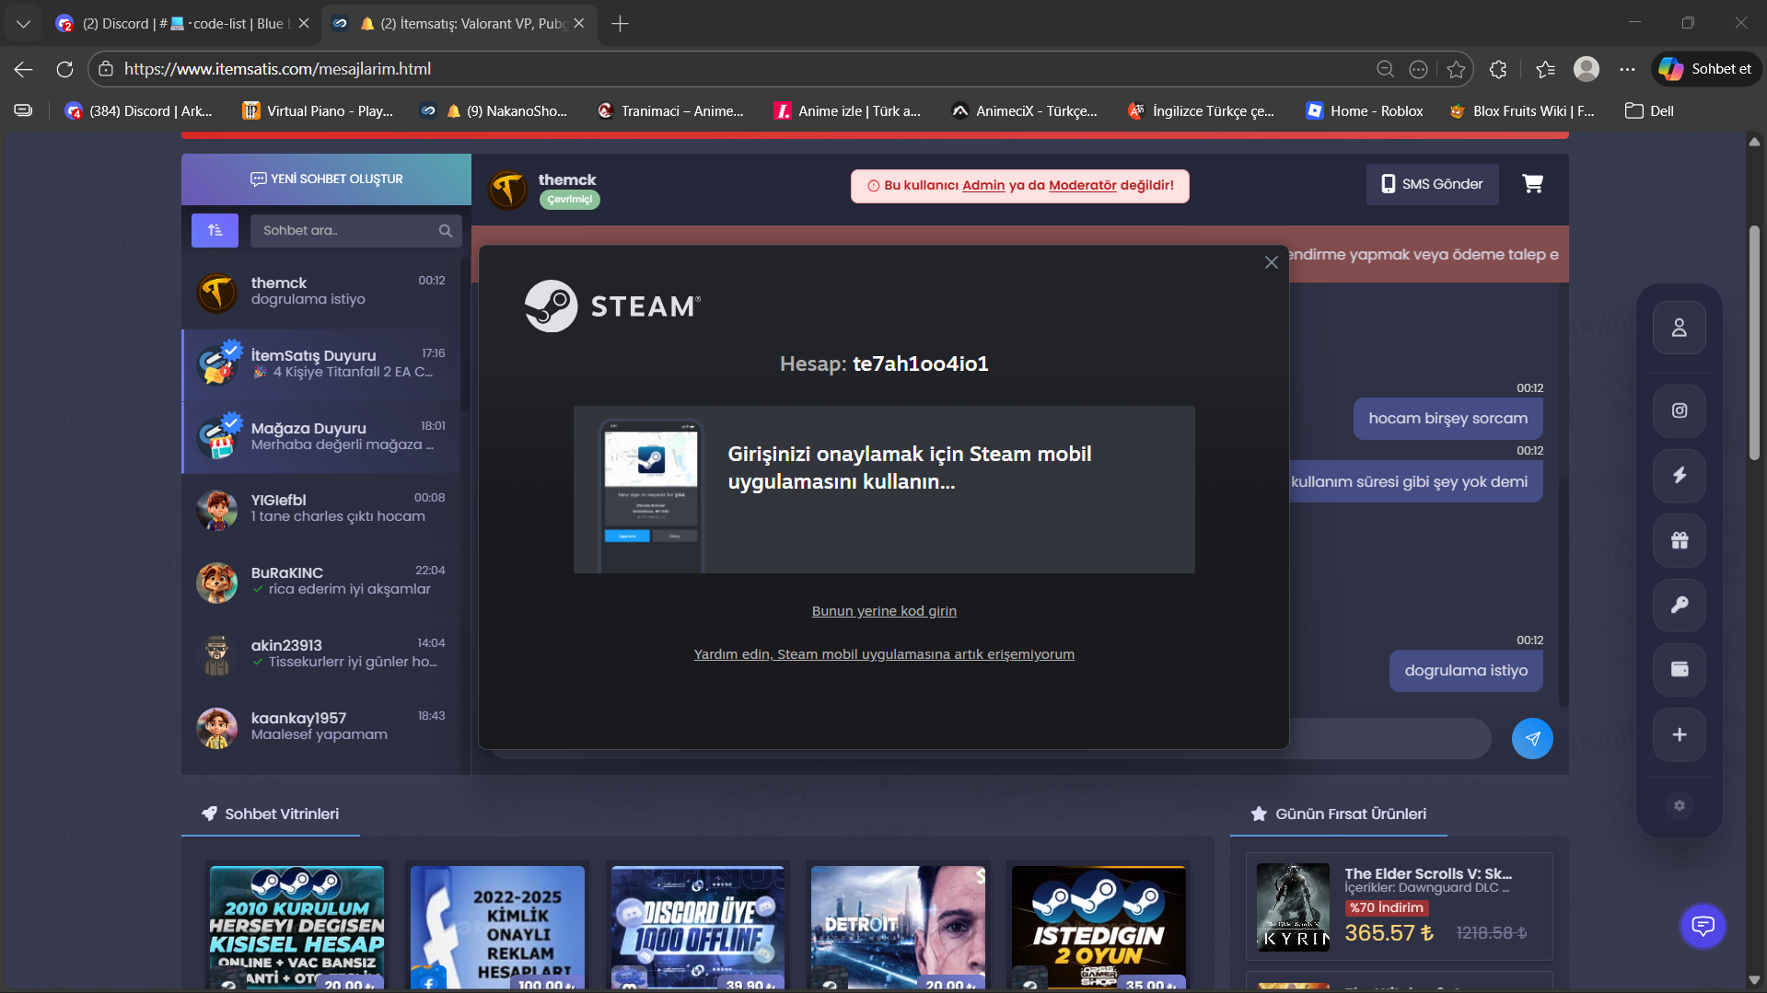The width and height of the screenshot is (1767, 993).
Task: Open the Detroit game listing thumbnail
Action: point(899,928)
